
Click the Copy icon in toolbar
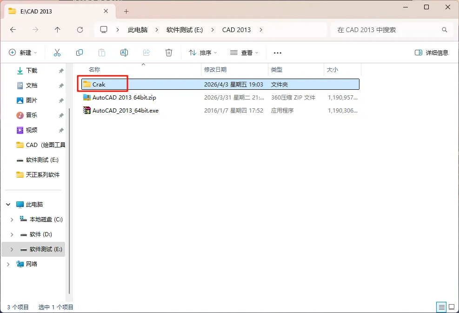coord(80,53)
